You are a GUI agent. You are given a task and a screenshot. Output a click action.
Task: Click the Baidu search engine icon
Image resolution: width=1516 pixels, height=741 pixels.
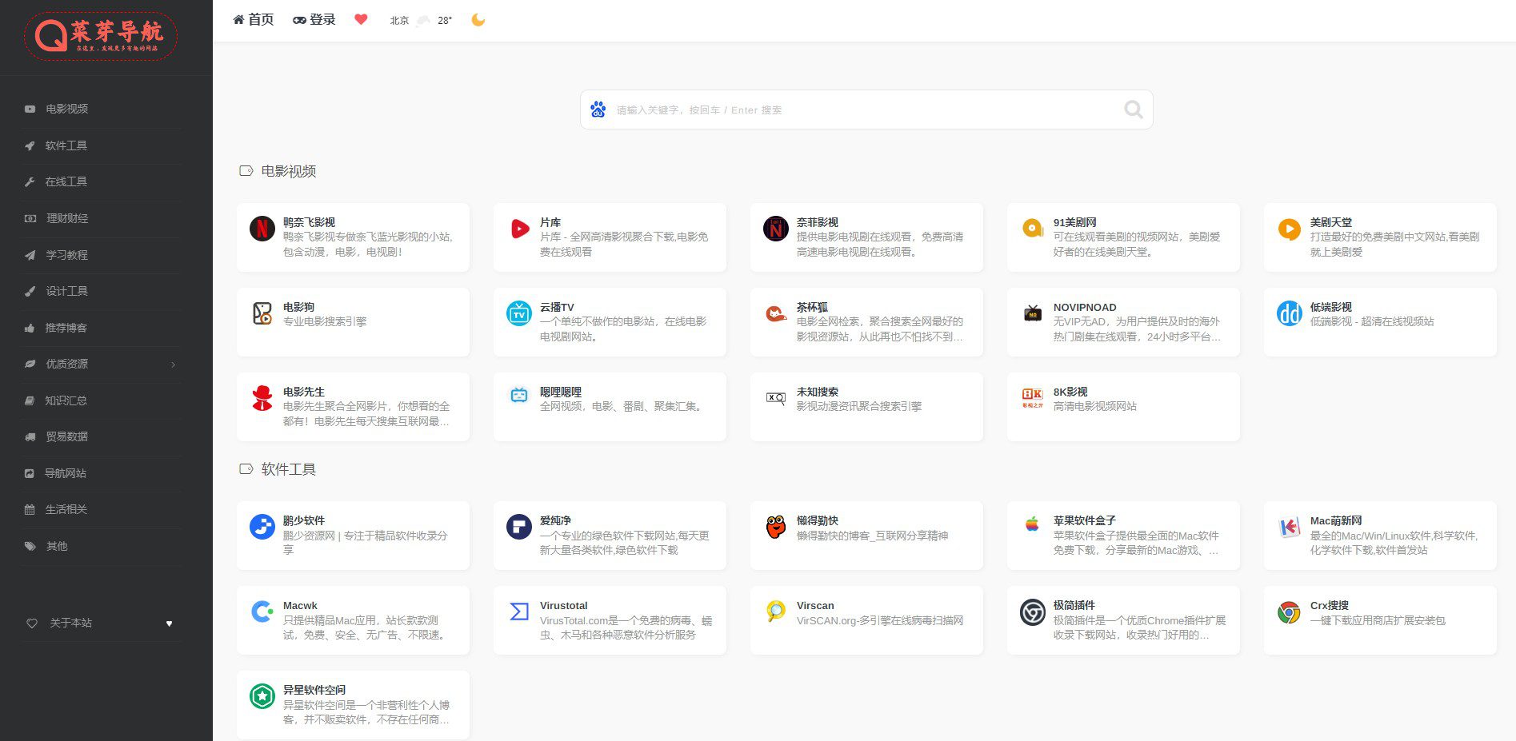[598, 110]
